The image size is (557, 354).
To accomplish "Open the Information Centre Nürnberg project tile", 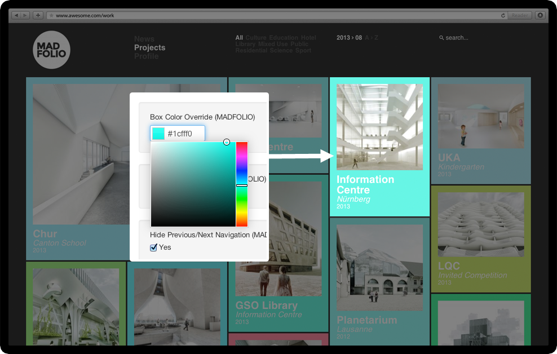I will click(x=379, y=147).
